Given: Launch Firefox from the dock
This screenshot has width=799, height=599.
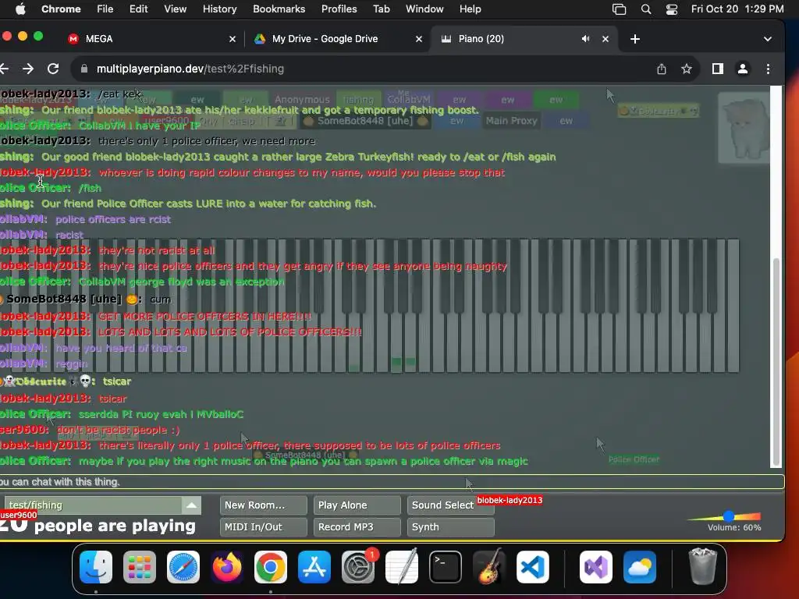Looking at the screenshot, I should (227, 567).
